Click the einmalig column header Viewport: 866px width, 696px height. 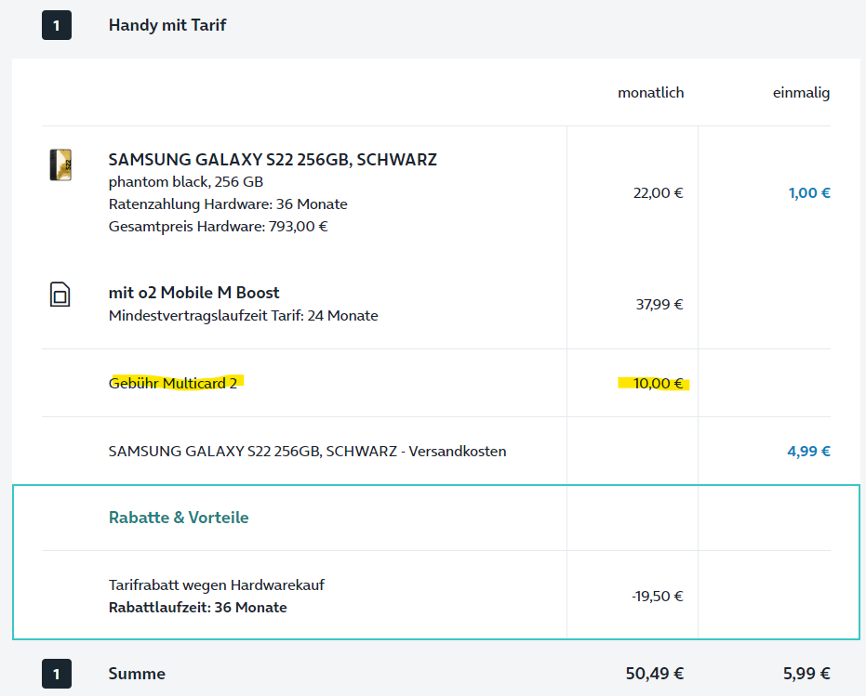pos(801,93)
